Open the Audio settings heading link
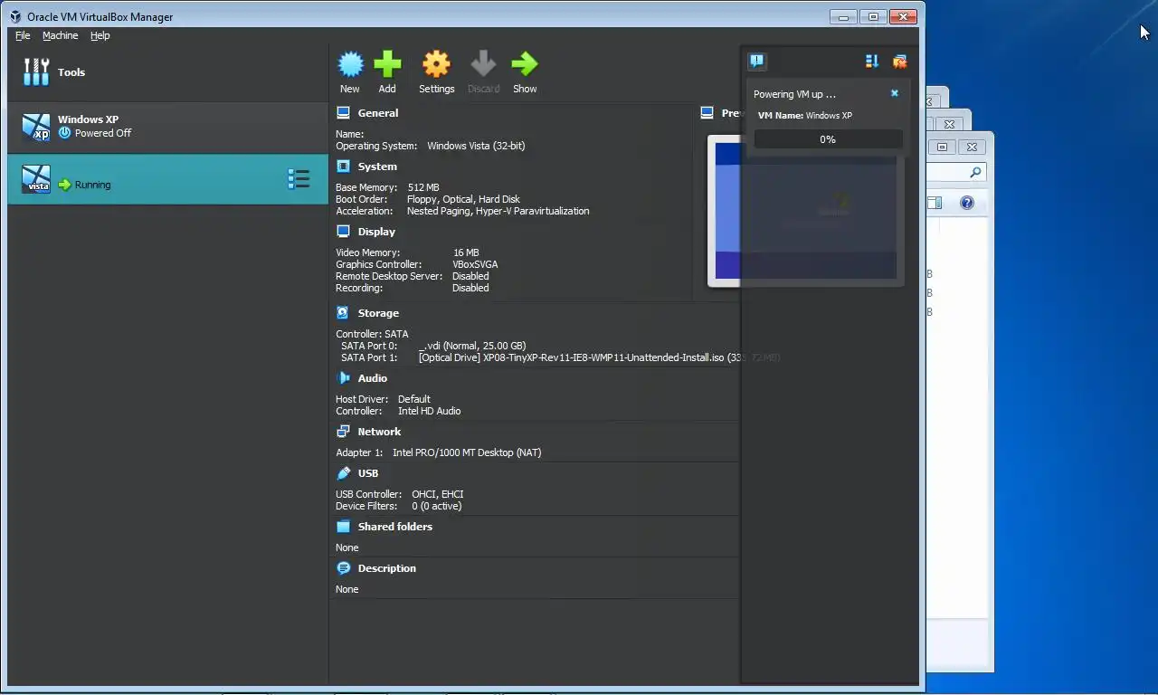The height and width of the screenshot is (695, 1158). coord(373,378)
